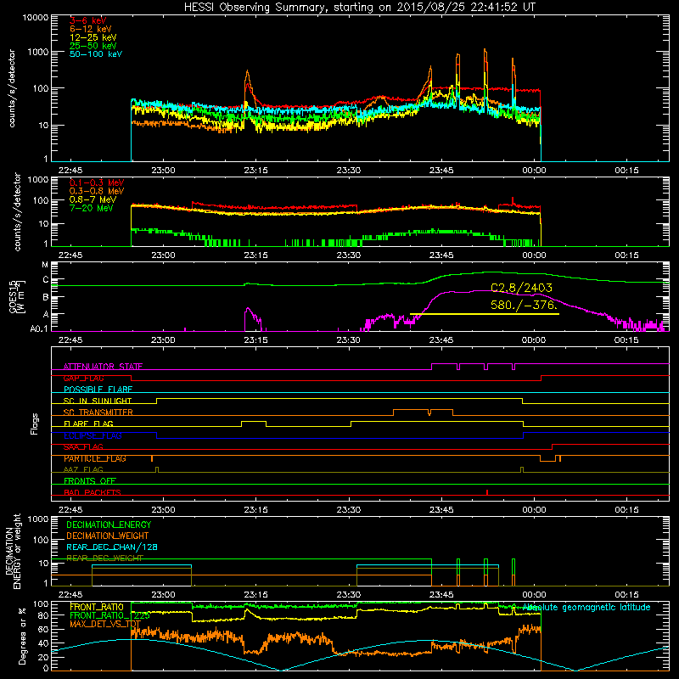Screen dimensions: 679x679
Task: Click the M class label on GOES axis
Action: (x=45, y=265)
